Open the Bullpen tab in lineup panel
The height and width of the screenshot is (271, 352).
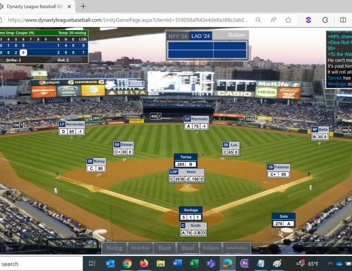point(237,35)
